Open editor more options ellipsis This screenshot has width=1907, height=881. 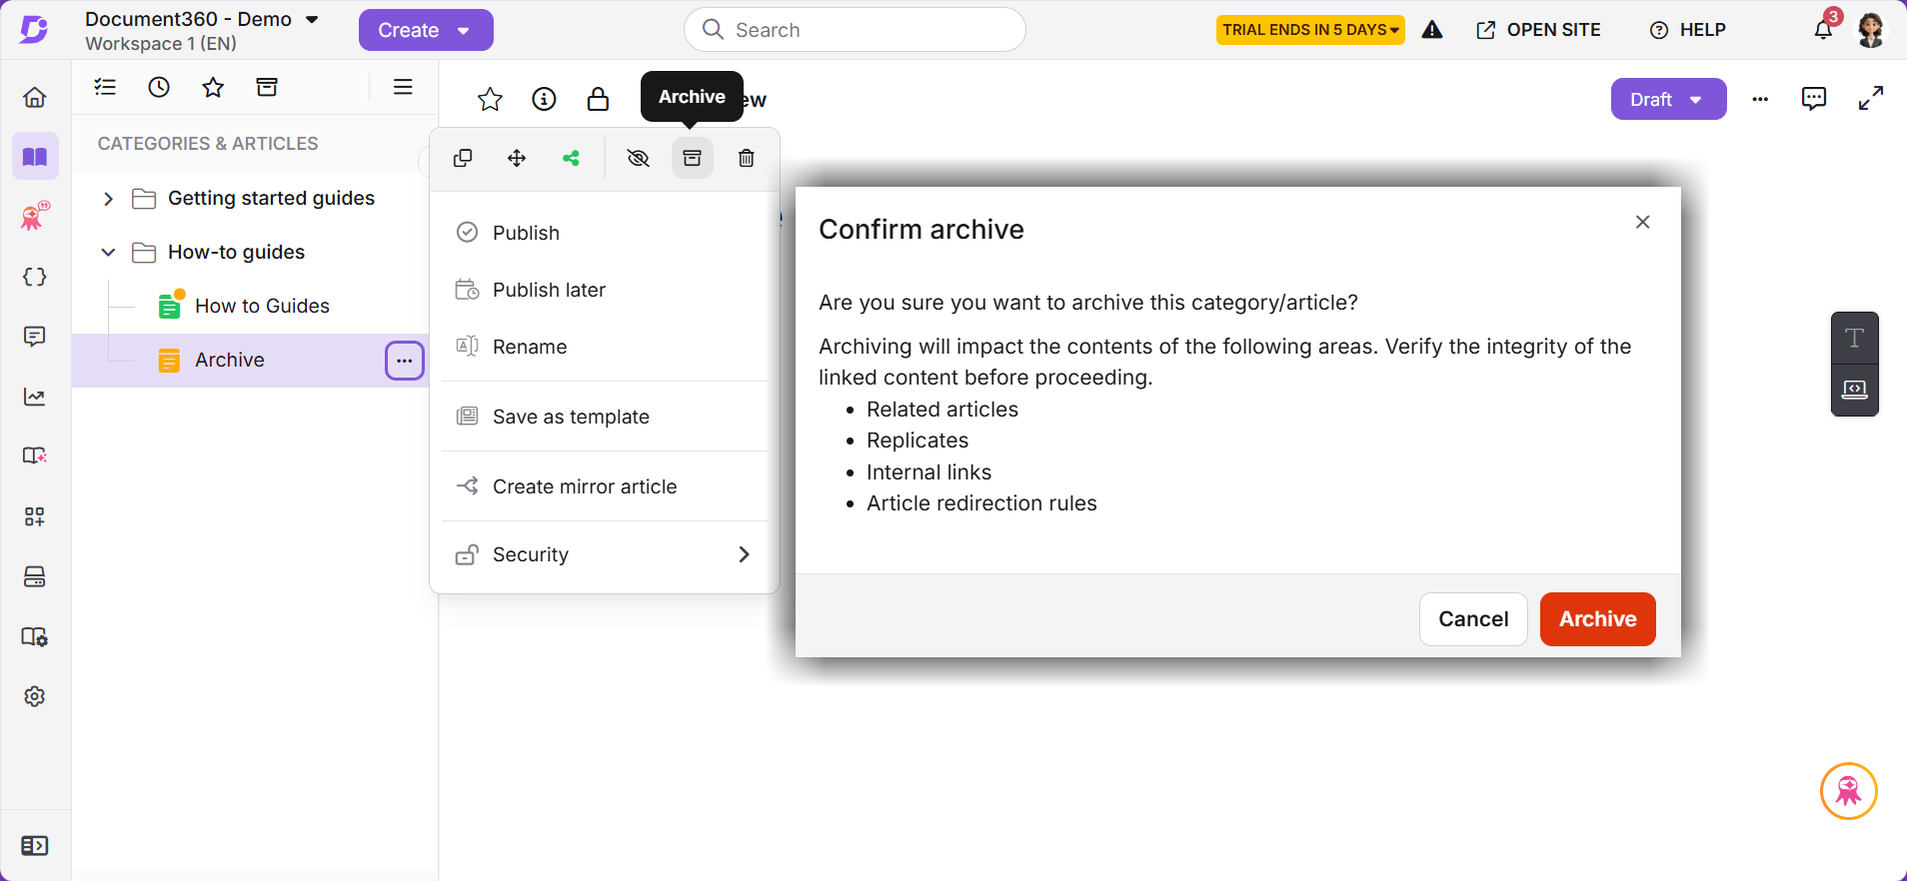1760,99
